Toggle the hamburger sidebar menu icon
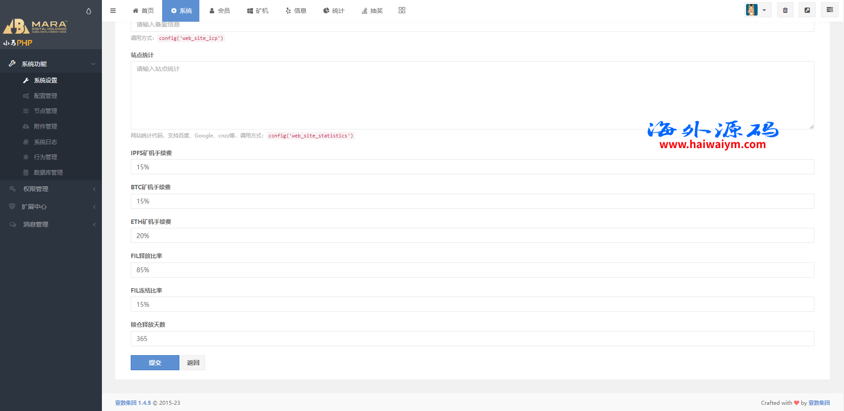The width and height of the screenshot is (844, 411). [113, 11]
